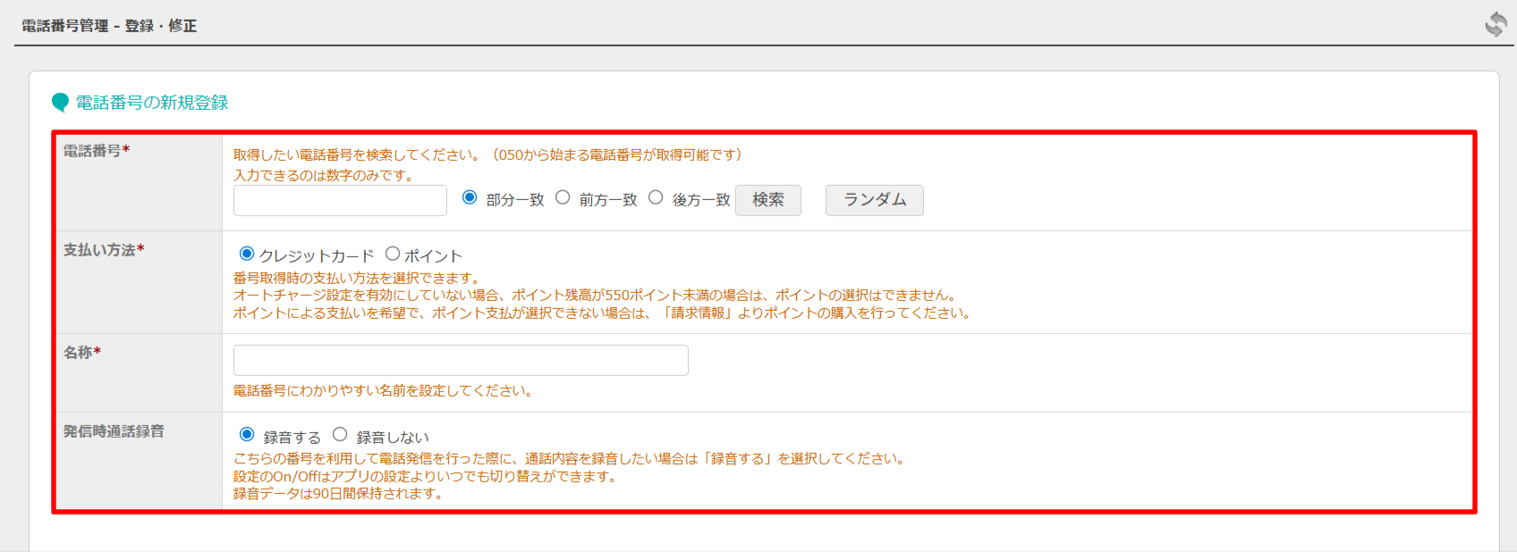Click the 名称* field label
This screenshot has height=552, width=1517.
point(82,352)
